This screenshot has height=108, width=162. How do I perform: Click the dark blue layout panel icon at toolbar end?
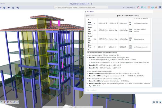pos(160,7)
